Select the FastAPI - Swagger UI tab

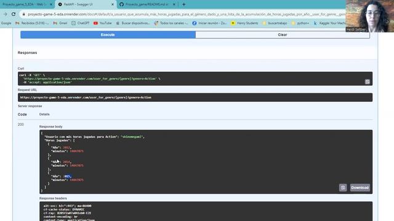point(78,4)
